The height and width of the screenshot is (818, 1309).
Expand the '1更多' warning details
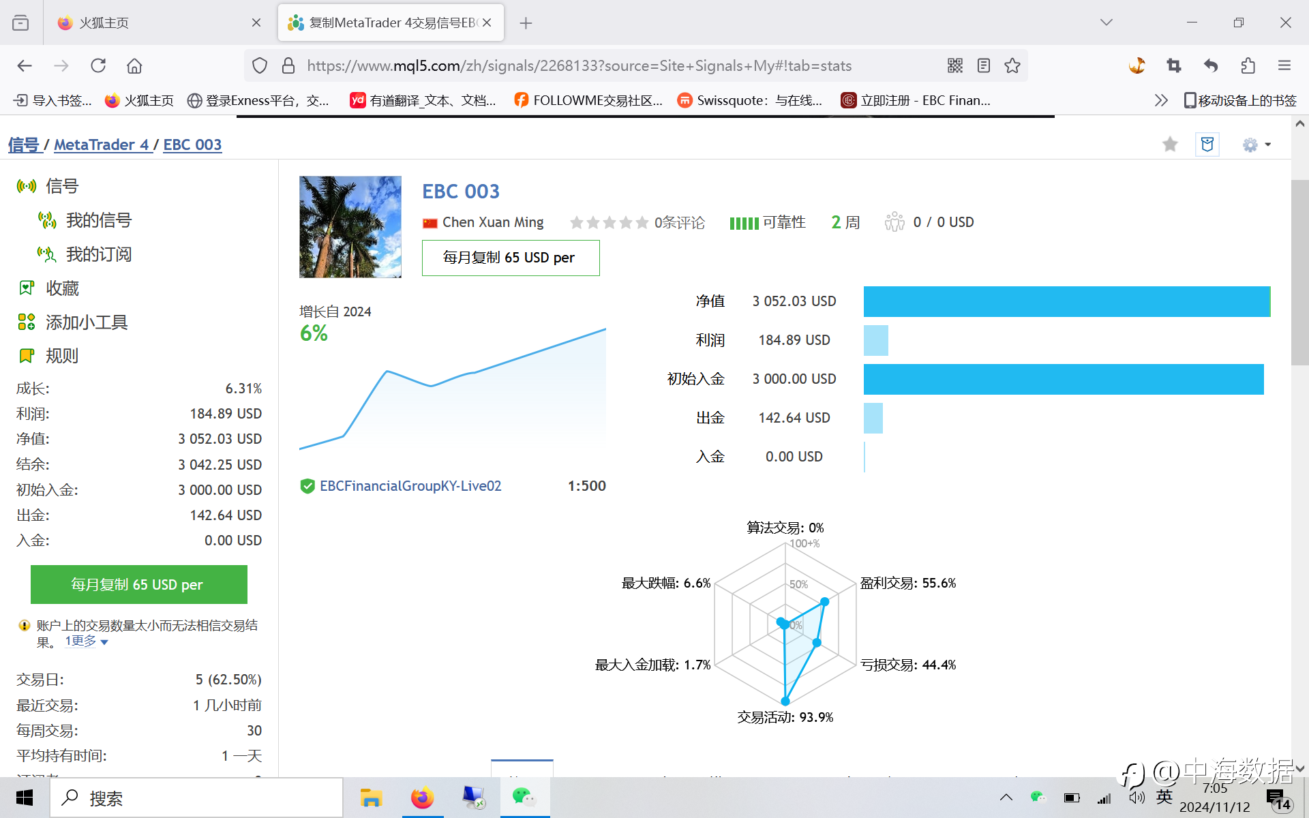pos(86,641)
